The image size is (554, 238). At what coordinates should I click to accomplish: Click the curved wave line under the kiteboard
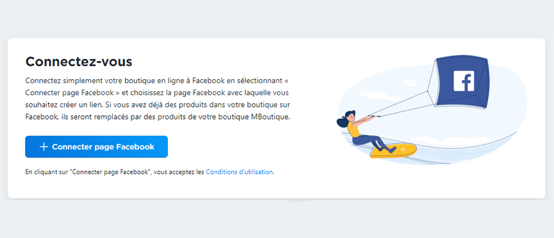(x=459, y=145)
